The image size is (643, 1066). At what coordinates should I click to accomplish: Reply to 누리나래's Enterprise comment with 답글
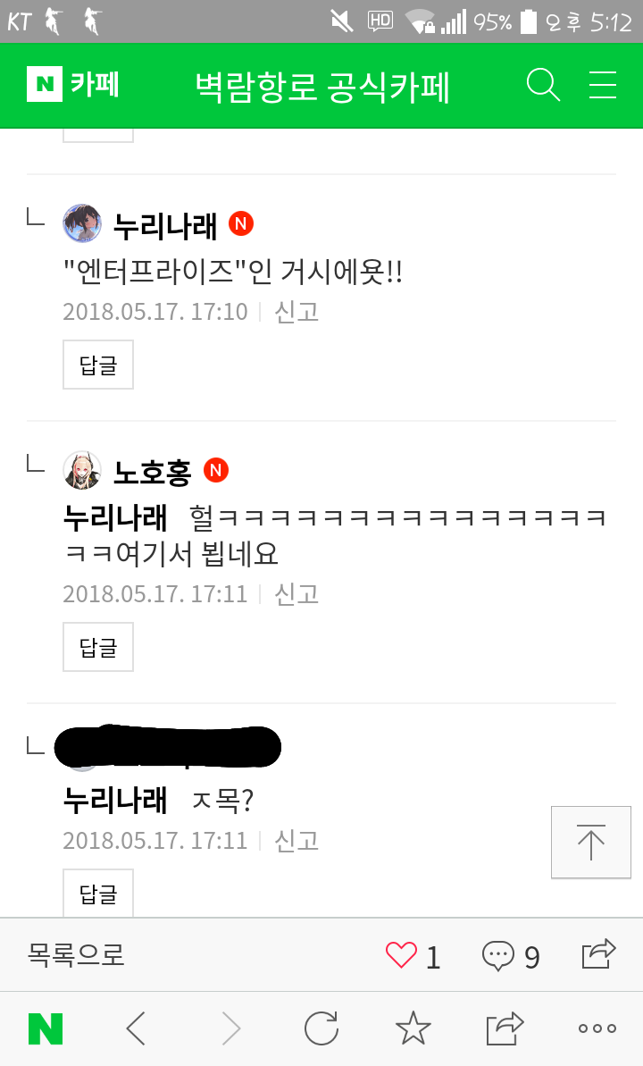(98, 365)
